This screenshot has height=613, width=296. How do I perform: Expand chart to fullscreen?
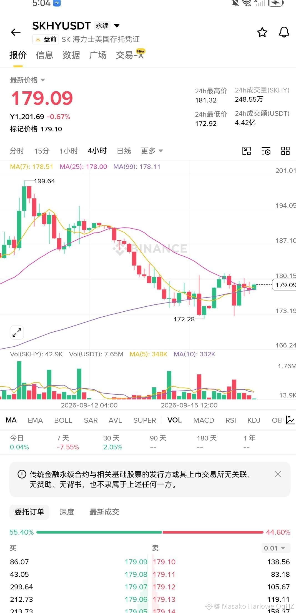pos(17,332)
